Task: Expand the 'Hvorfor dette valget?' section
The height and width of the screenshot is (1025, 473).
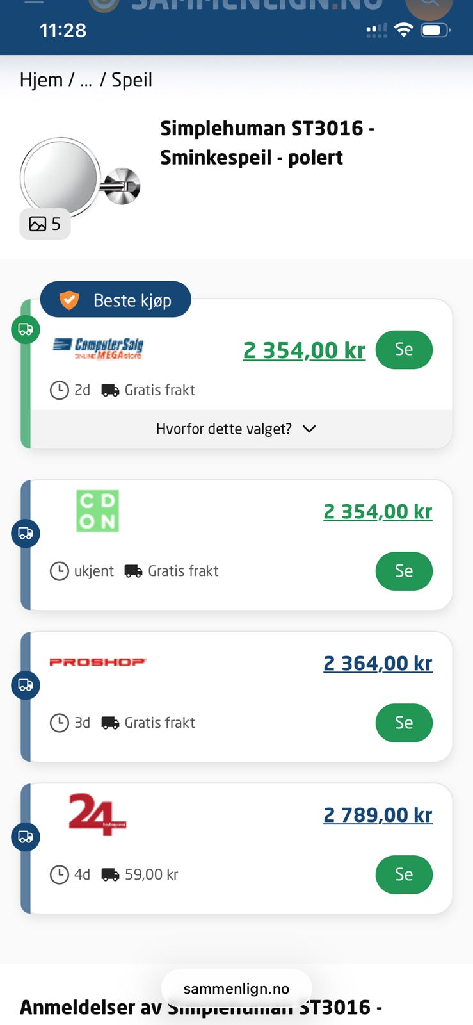Action: tap(241, 429)
